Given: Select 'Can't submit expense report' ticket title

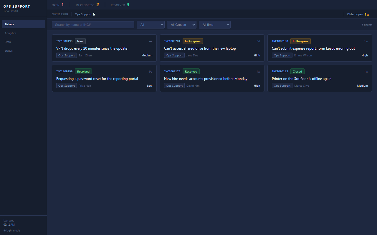Looking at the screenshot, I should click(313, 48).
